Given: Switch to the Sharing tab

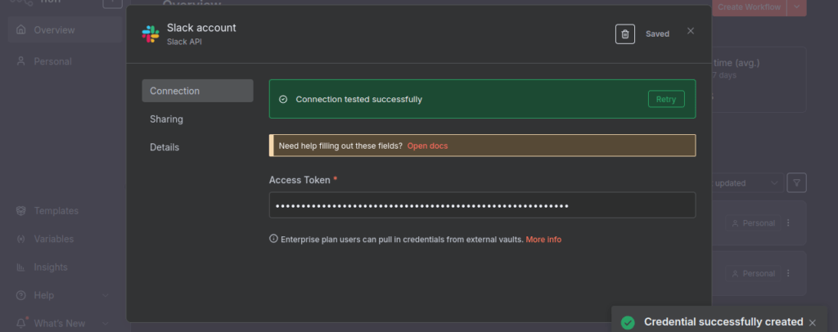Looking at the screenshot, I should [166, 119].
